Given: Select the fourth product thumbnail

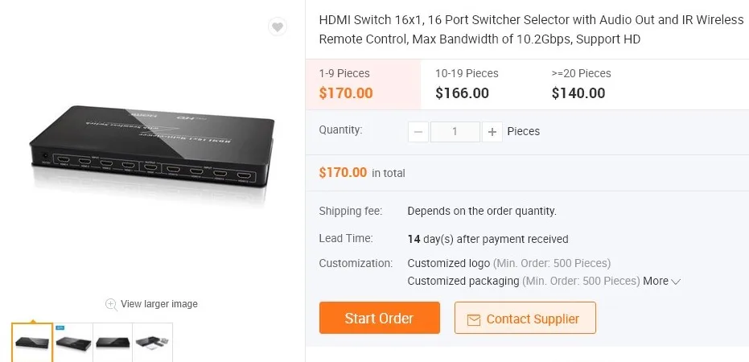Looking at the screenshot, I should (x=153, y=342).
